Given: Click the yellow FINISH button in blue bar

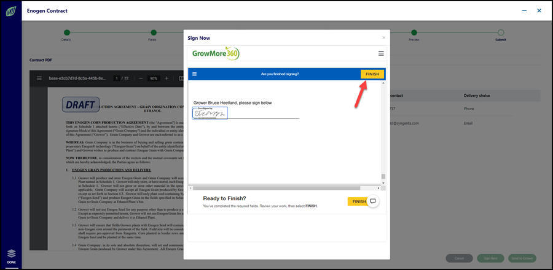Looking at the screenshot, I should tap(372, 74).
